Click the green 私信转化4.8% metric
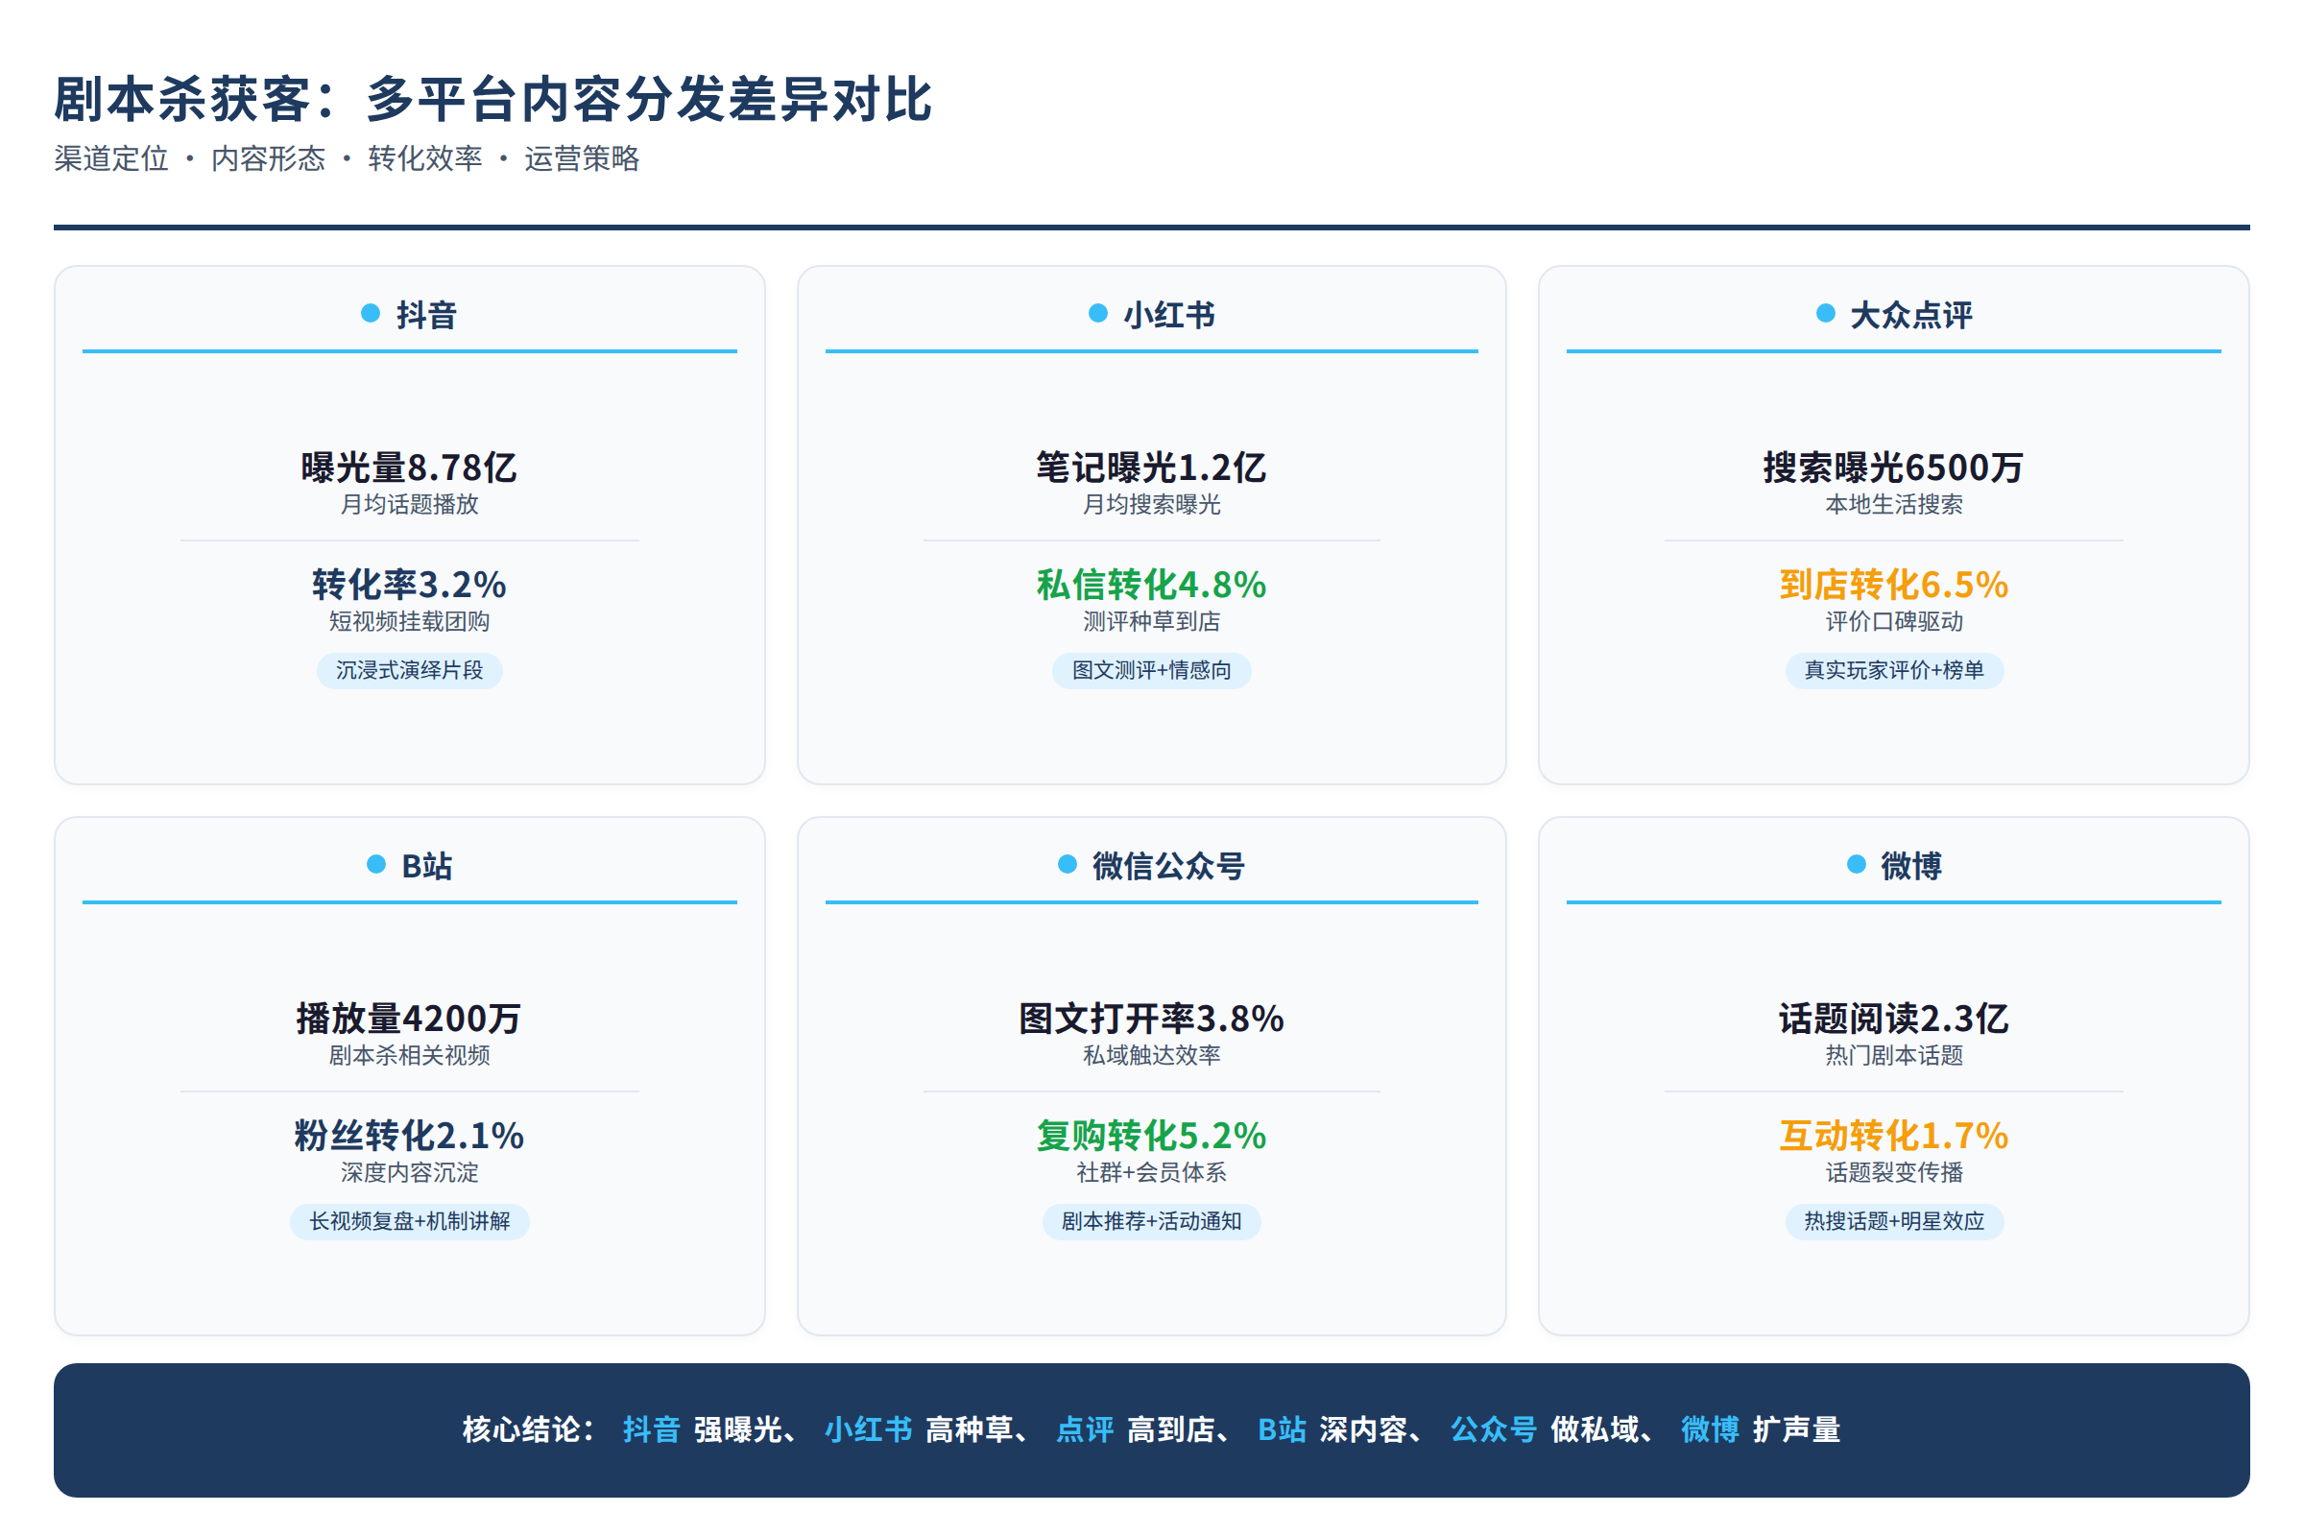The width and height of the screenshot is (2304, 1536). [1152, 585]
